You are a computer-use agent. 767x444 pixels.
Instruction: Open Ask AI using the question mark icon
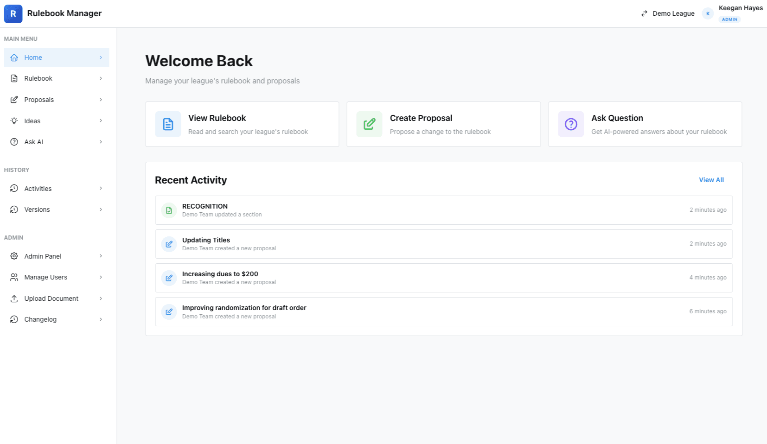14,141
